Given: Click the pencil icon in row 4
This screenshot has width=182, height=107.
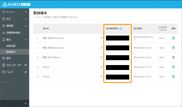Looking at the screenshot, I should point(102,67).
